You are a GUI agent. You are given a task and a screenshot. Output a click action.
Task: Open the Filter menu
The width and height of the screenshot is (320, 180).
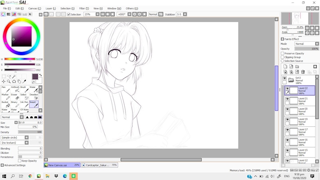[x=84, y=8]
